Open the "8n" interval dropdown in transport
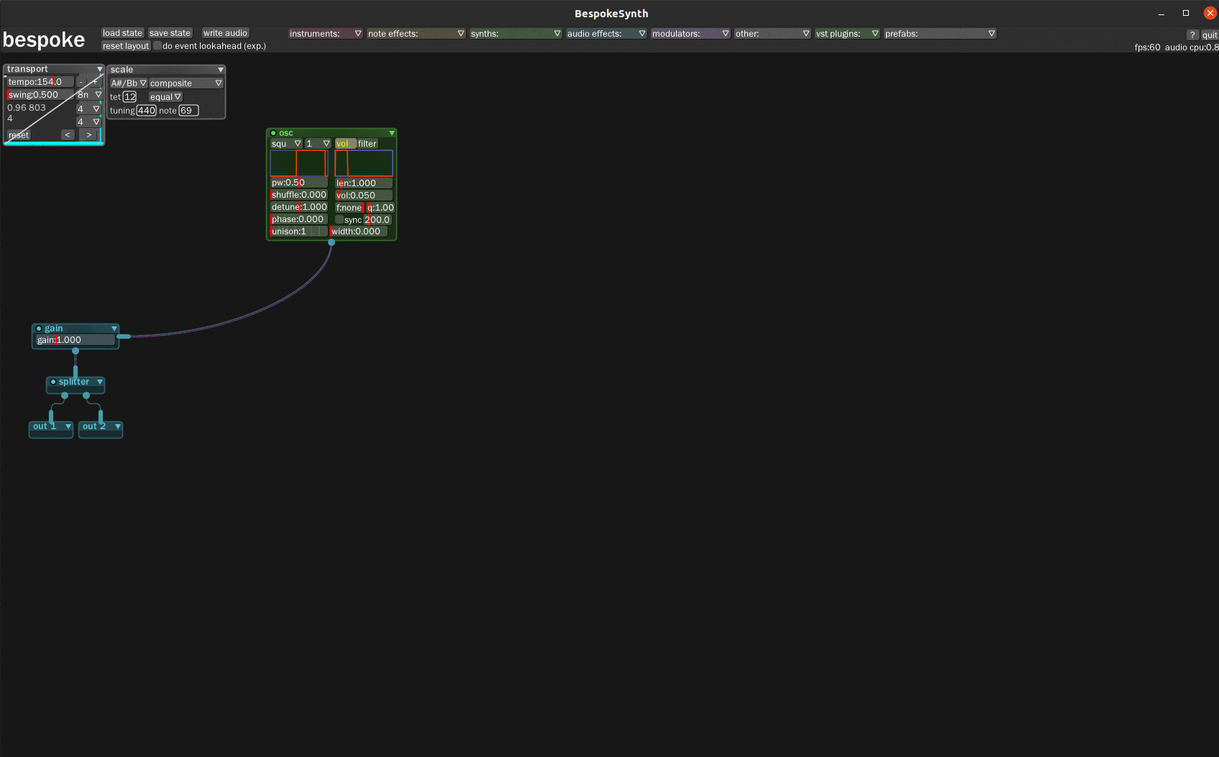The image size is (1219, 757). (90, 94)
